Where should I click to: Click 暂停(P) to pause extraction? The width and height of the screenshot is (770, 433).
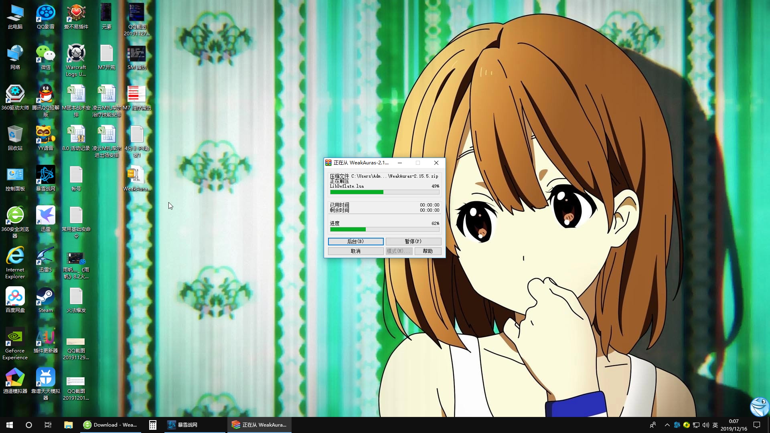pos(413,241)
